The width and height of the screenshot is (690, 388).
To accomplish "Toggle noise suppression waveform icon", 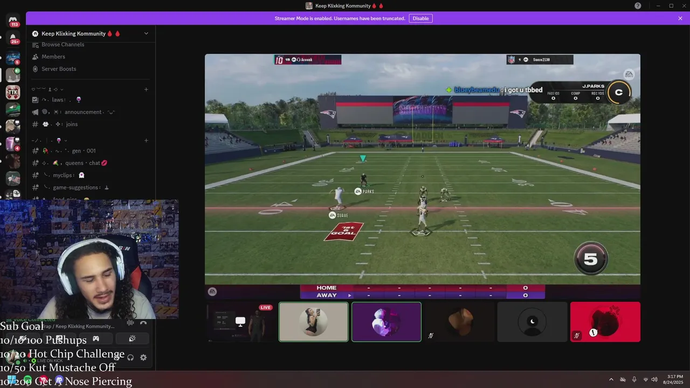I will (x=130, y=323).
